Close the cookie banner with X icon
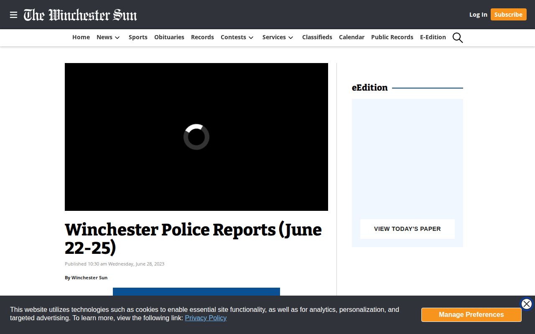 (x=527, y=304)
